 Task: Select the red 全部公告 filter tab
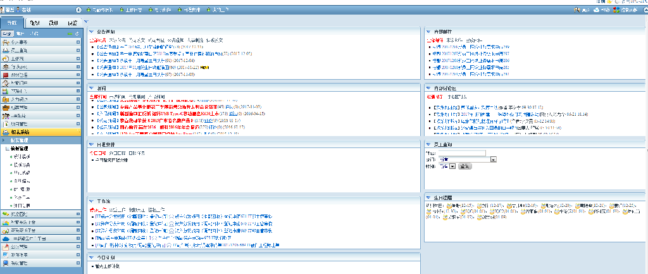tap(97, 40)
